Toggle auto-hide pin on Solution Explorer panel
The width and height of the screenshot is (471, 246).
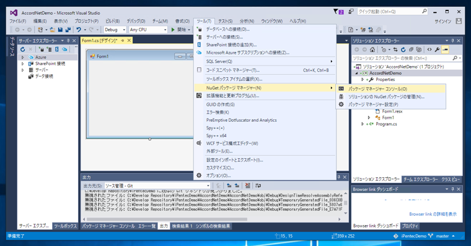[x=452, y=41]
